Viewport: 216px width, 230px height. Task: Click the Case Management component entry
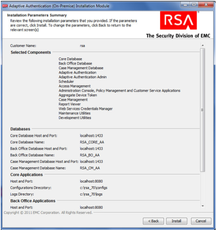[73, 100]
